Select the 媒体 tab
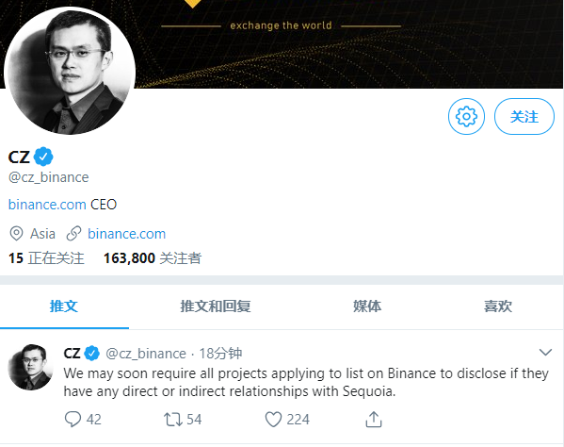The image size is (564, 447). (367, 306)
